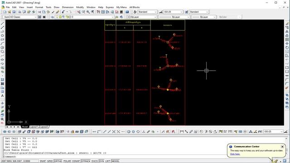Select the Polygon draw tool
This screenshot has width=290, height=163.
pyautogui.click(x=2, y=35)
